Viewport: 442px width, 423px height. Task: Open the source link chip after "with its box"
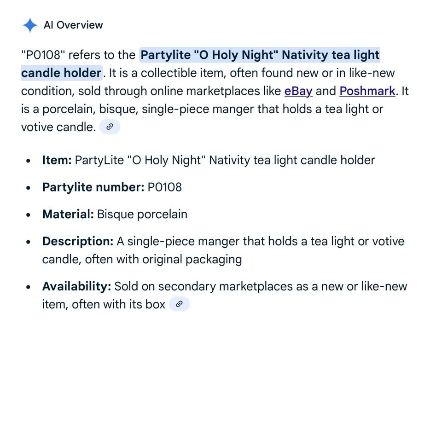(x=180, y=304)
